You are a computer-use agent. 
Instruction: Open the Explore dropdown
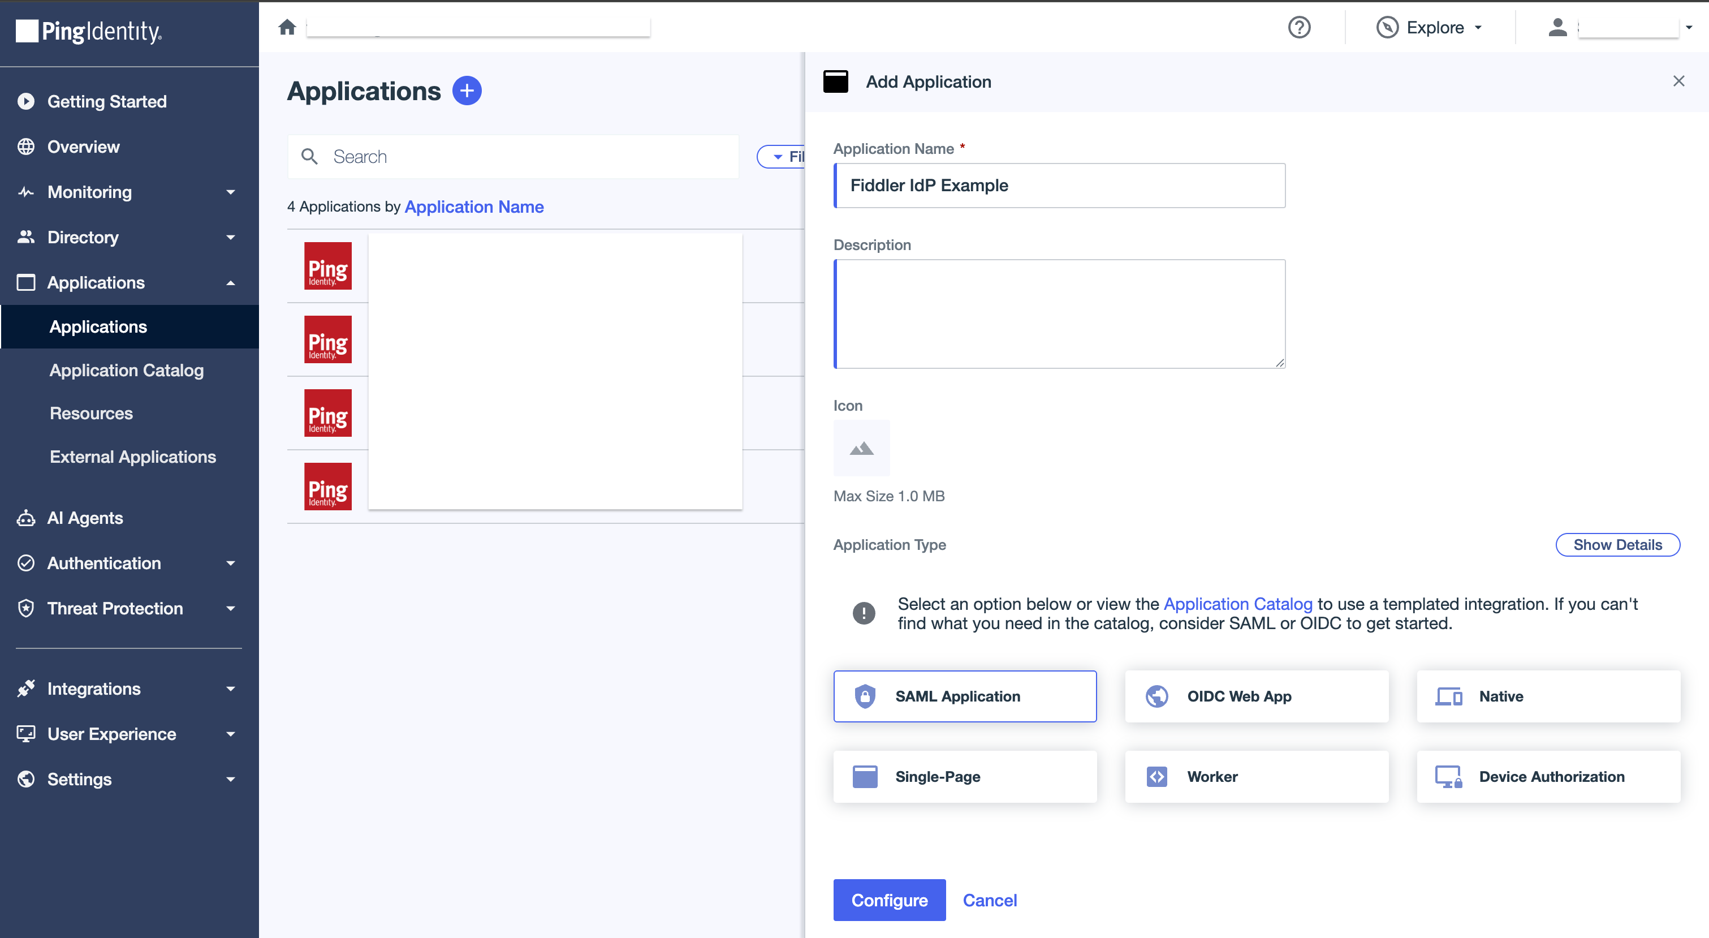(x=1430, y=27)
